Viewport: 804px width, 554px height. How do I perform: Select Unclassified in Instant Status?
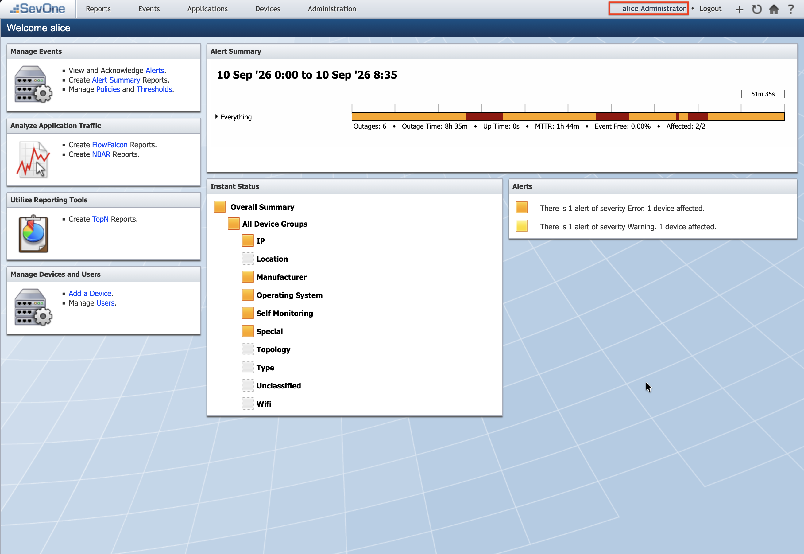279,386
